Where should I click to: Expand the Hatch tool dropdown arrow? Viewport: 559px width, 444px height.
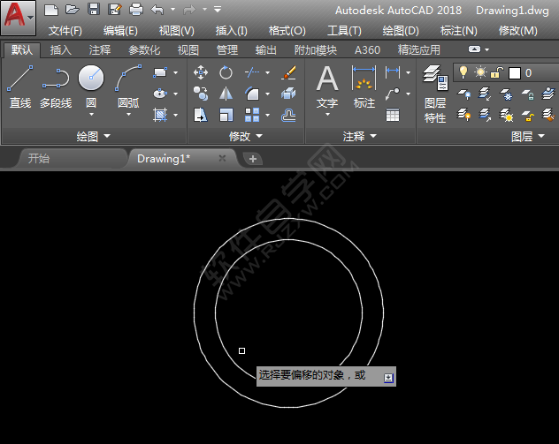(176, 116)
